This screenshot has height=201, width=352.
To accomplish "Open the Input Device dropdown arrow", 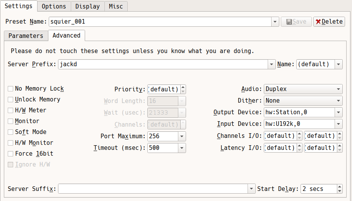I will 338,124.
